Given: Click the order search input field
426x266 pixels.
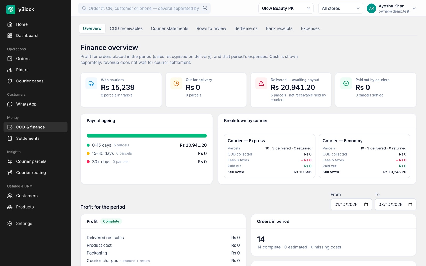Looking at the screenshot, I should [x=144, y=8].
